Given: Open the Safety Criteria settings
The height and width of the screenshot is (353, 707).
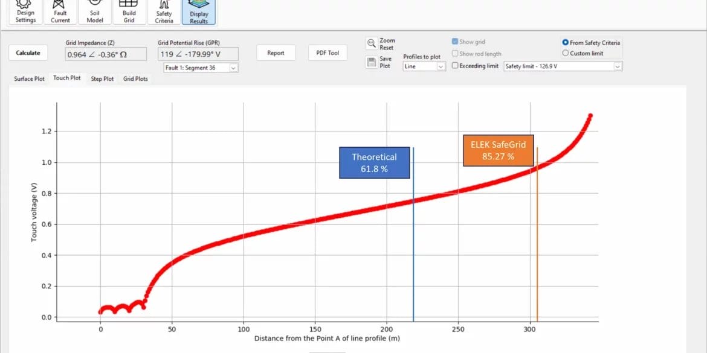Looking at the screenshot, I should 163,11.
